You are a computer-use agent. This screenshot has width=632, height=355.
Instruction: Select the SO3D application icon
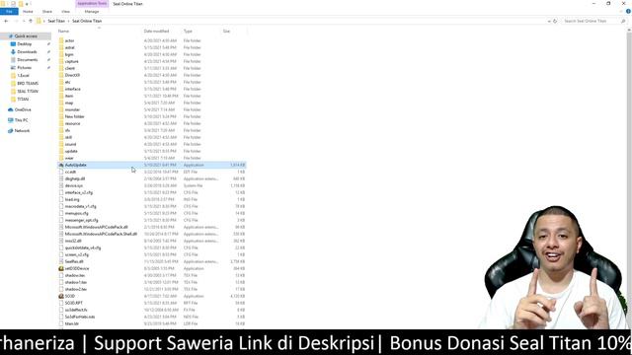click(61, 296)
